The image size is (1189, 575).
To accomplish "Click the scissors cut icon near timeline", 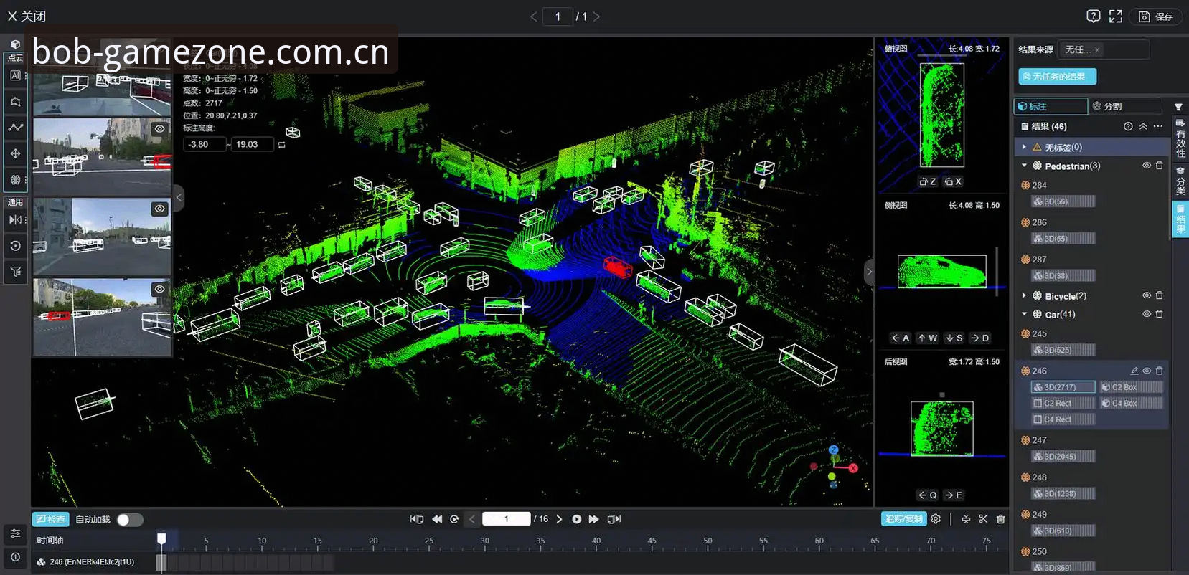I will point(983,519).
